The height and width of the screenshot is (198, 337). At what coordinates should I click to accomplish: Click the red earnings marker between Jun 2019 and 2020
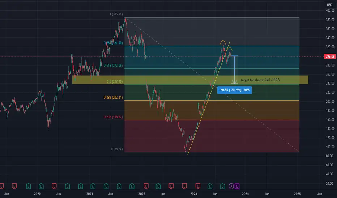tap(14, 186)
